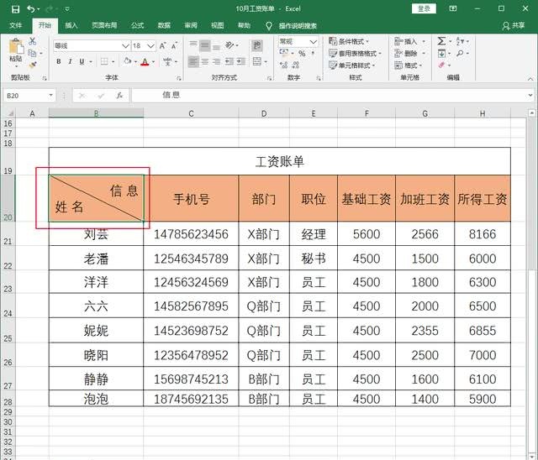Increase decimal places
Viewport: 538px width, 460px height.
coord(284,65)
